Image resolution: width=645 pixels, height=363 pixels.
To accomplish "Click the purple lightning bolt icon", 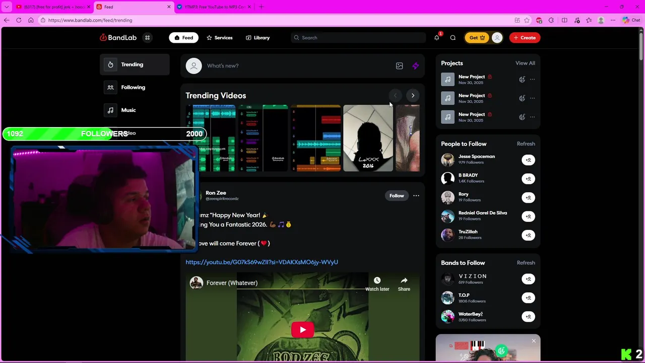I will tap(415, 66).
